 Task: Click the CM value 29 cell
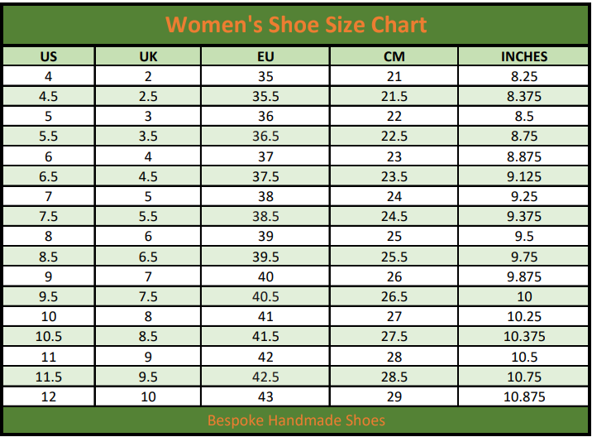tap(394, 396)
